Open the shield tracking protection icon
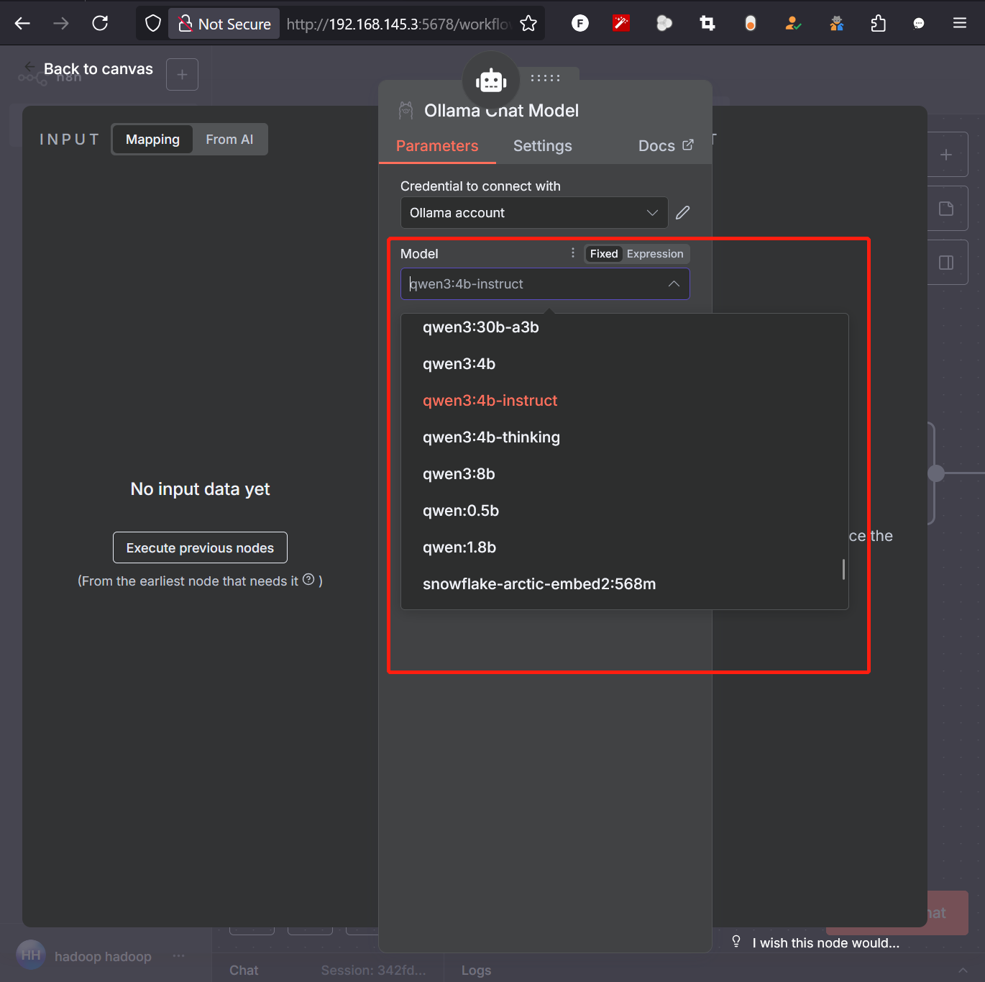 tap(153, 24)
